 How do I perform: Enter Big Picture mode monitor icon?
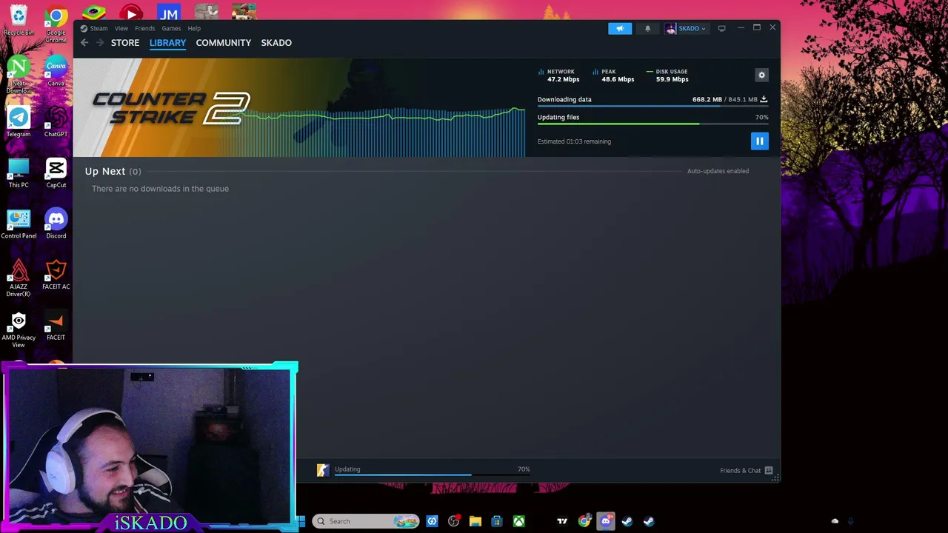click(721, 28)
